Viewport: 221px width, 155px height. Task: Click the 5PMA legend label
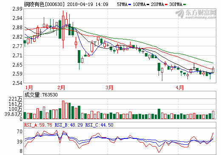(x=122, y=4)
